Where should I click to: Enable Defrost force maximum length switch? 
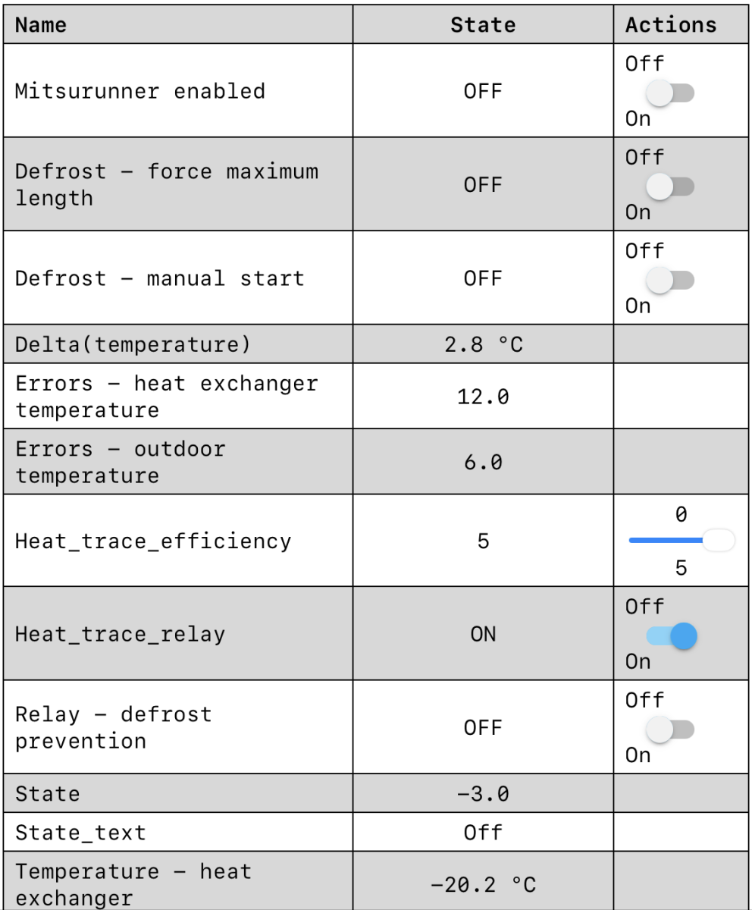click(671, 185)
